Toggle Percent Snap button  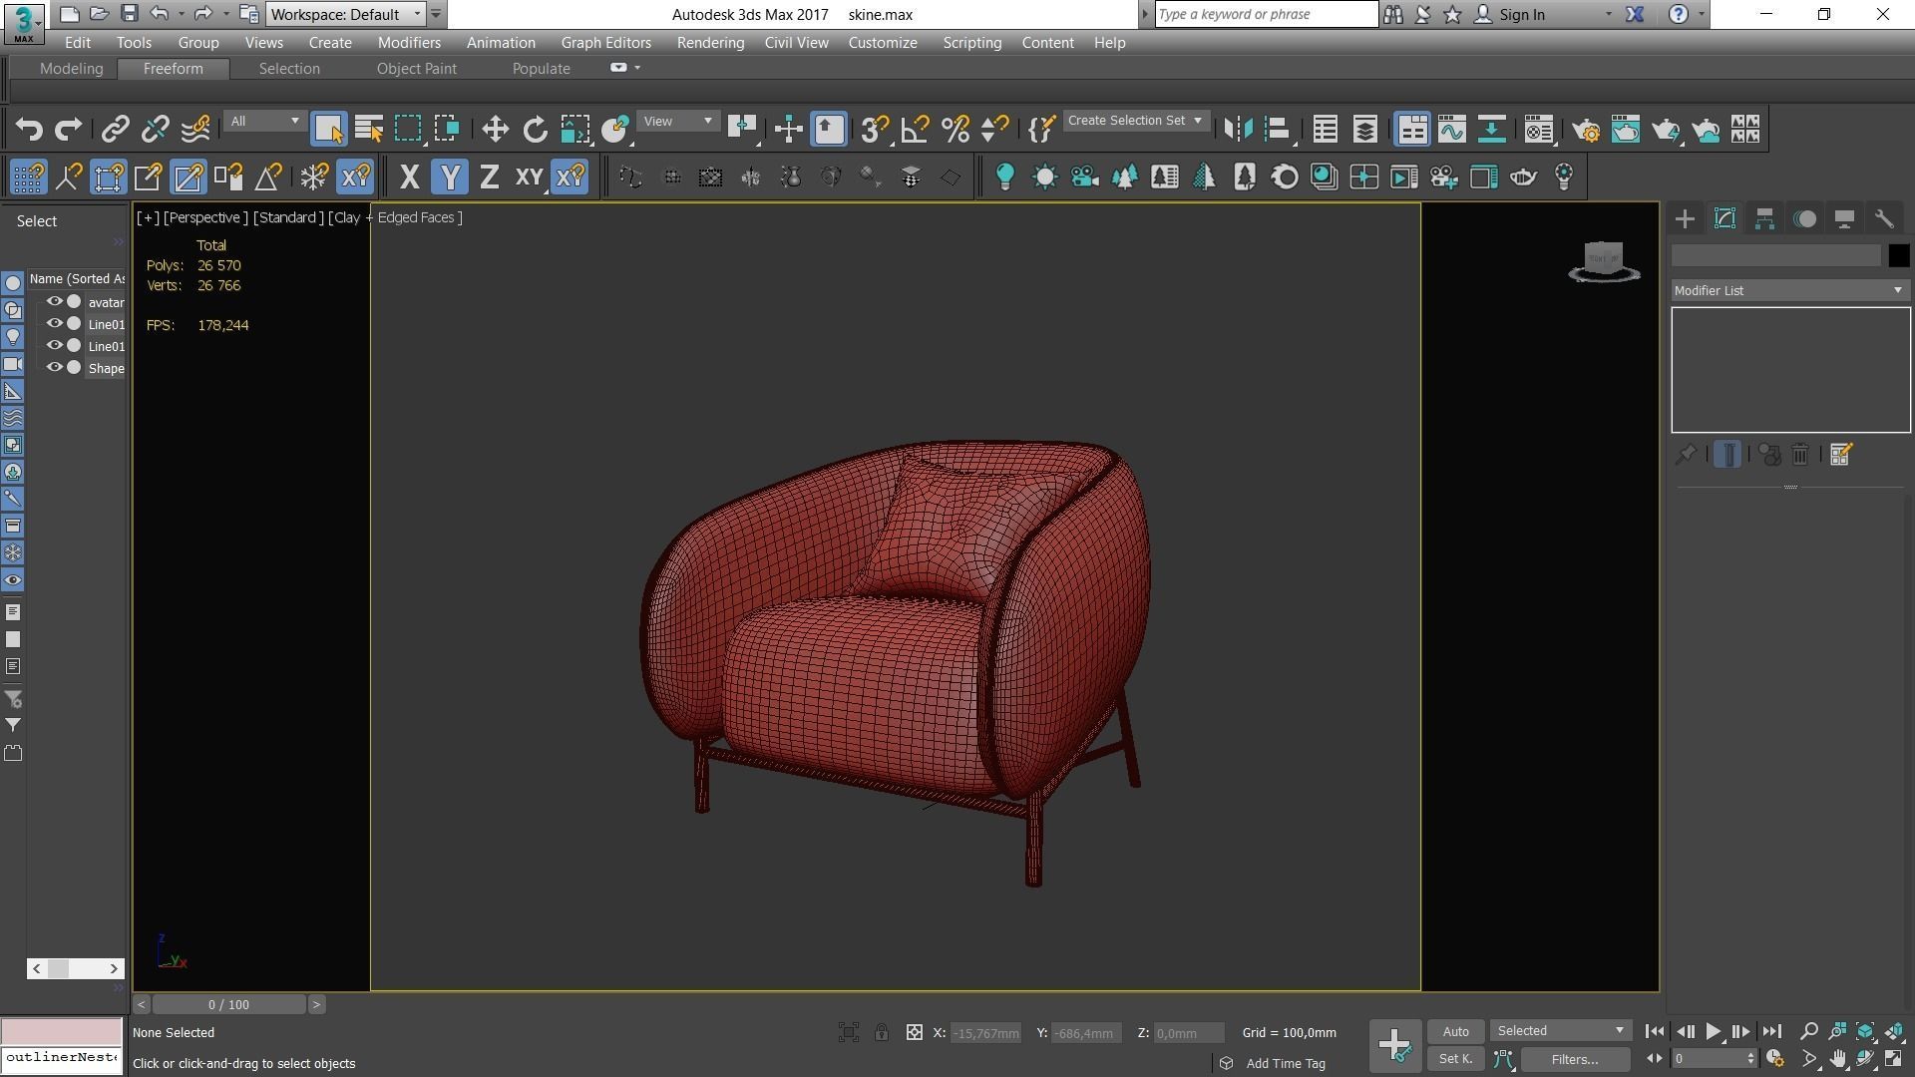point(955,130)
